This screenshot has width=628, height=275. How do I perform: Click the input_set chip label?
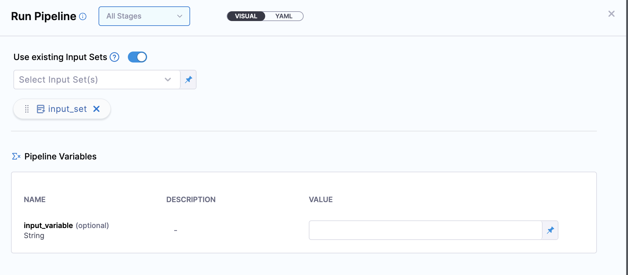67,109
